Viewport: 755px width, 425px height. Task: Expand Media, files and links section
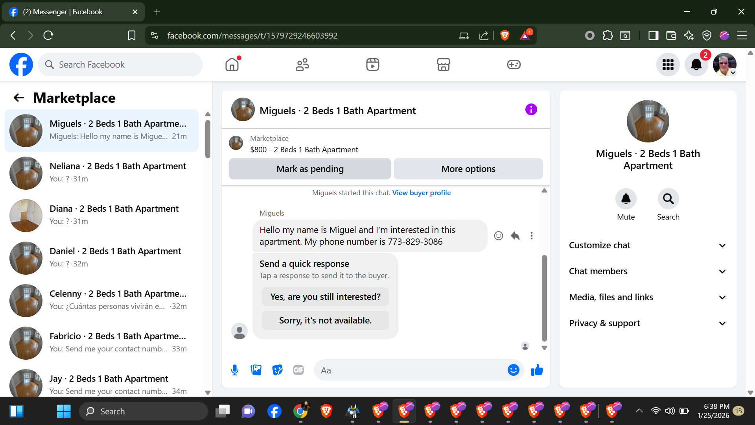pyautogui.click(x=648, y=297)
